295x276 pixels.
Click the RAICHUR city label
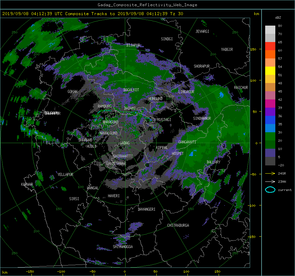[241, 88]
